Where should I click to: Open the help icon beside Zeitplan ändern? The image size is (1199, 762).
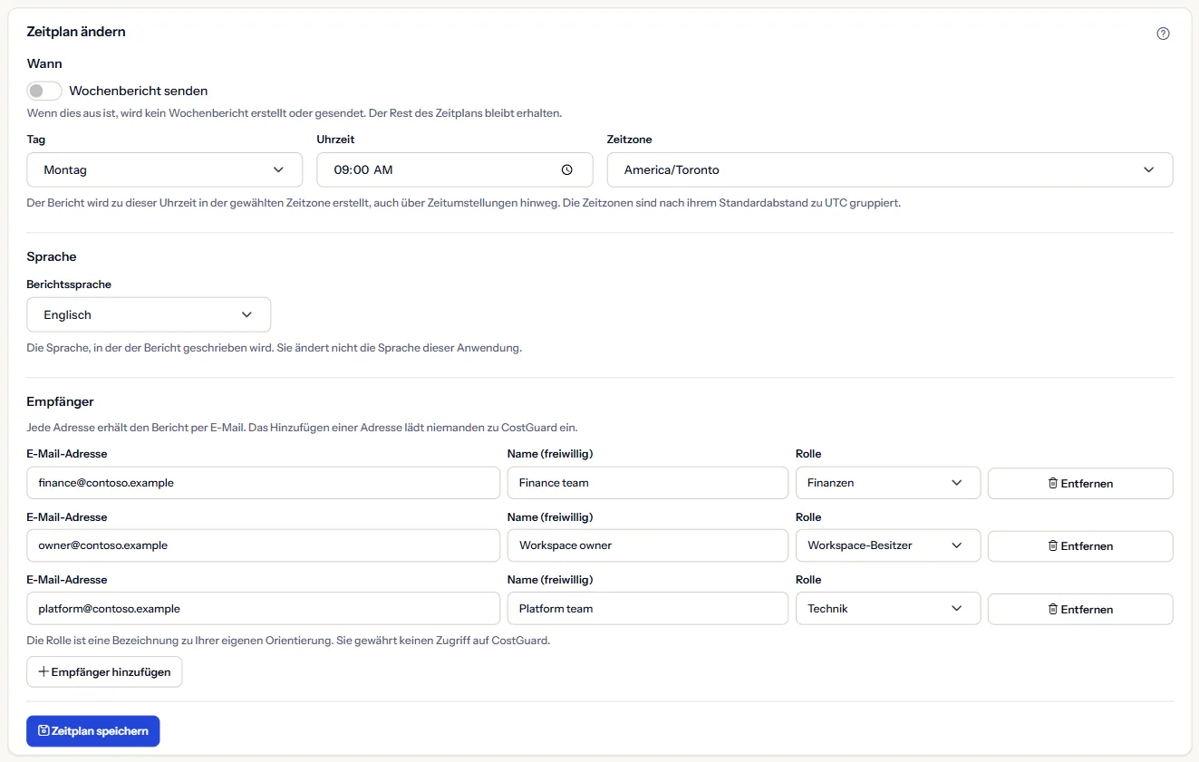pos(1164,34)
